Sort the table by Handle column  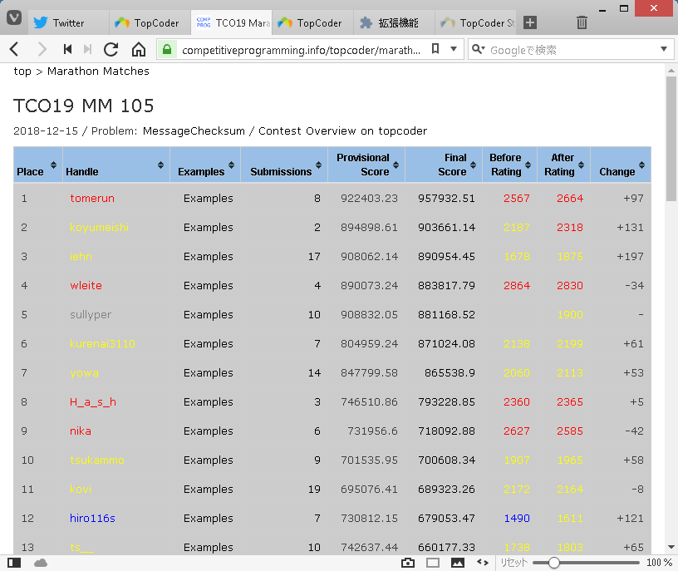click(x=116, y=165)
